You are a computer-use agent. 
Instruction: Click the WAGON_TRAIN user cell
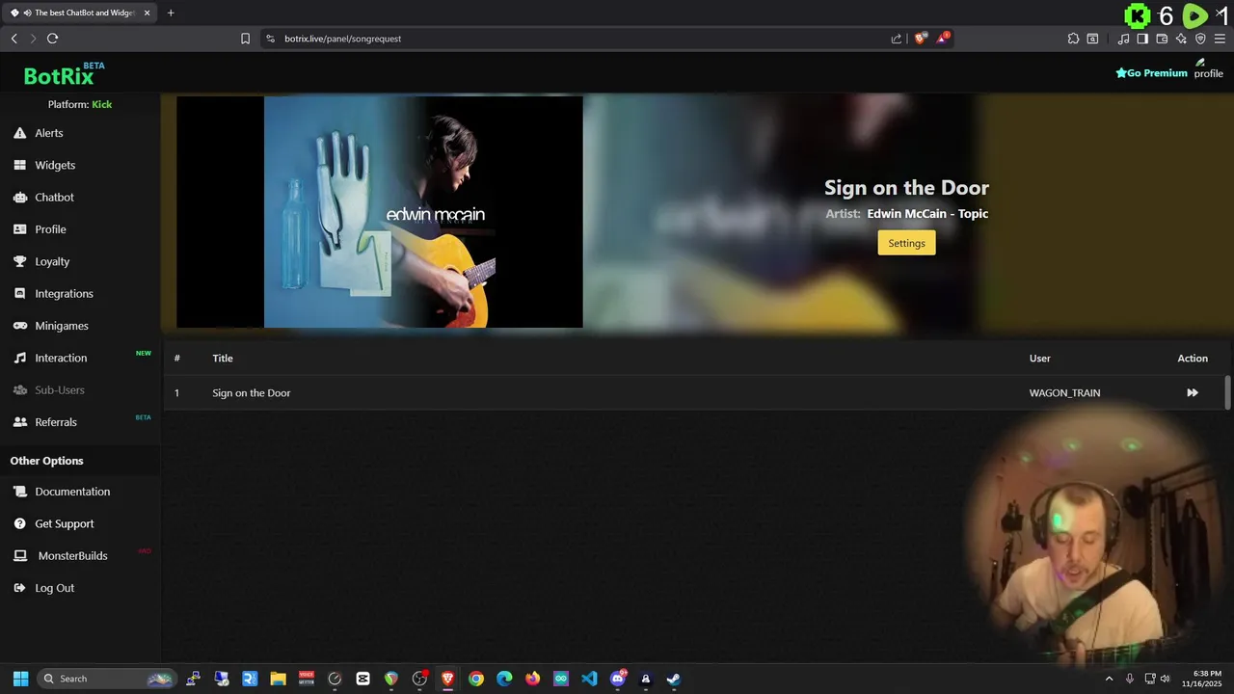tap(1064, 393)
